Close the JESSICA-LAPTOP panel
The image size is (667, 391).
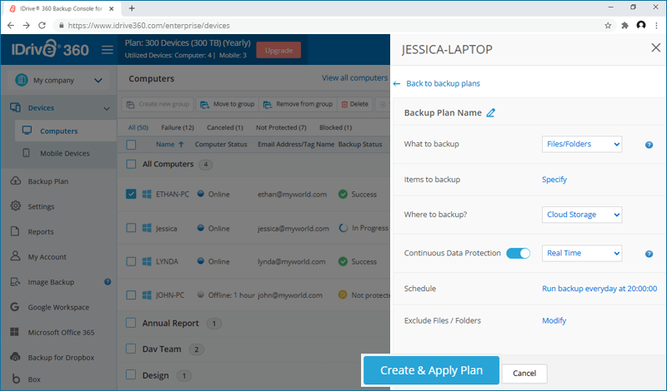click(x=655, y=47)
